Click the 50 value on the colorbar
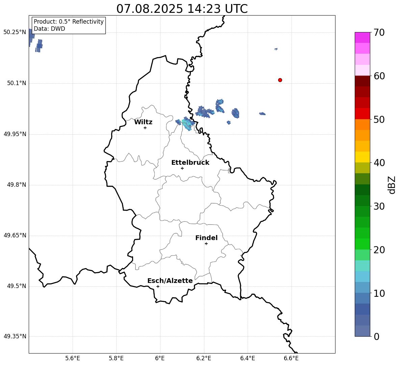Image resolution: width=400 pixels, height=365 pixels. 379,119
